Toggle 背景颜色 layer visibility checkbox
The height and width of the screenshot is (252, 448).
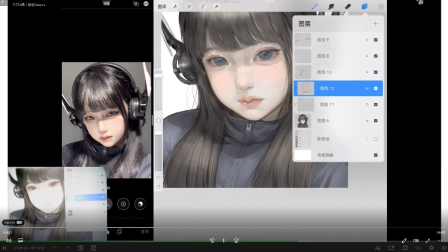pyautogui.click(x=376, y=155)
